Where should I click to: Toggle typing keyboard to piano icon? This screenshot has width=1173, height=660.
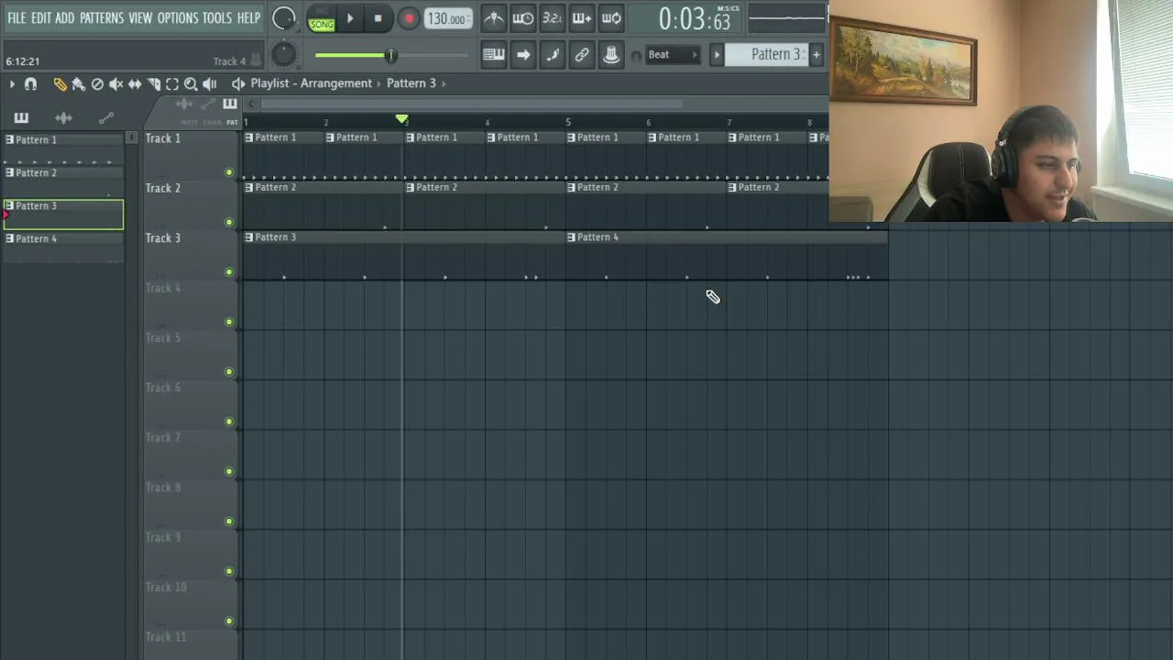[x=494, y=55]
